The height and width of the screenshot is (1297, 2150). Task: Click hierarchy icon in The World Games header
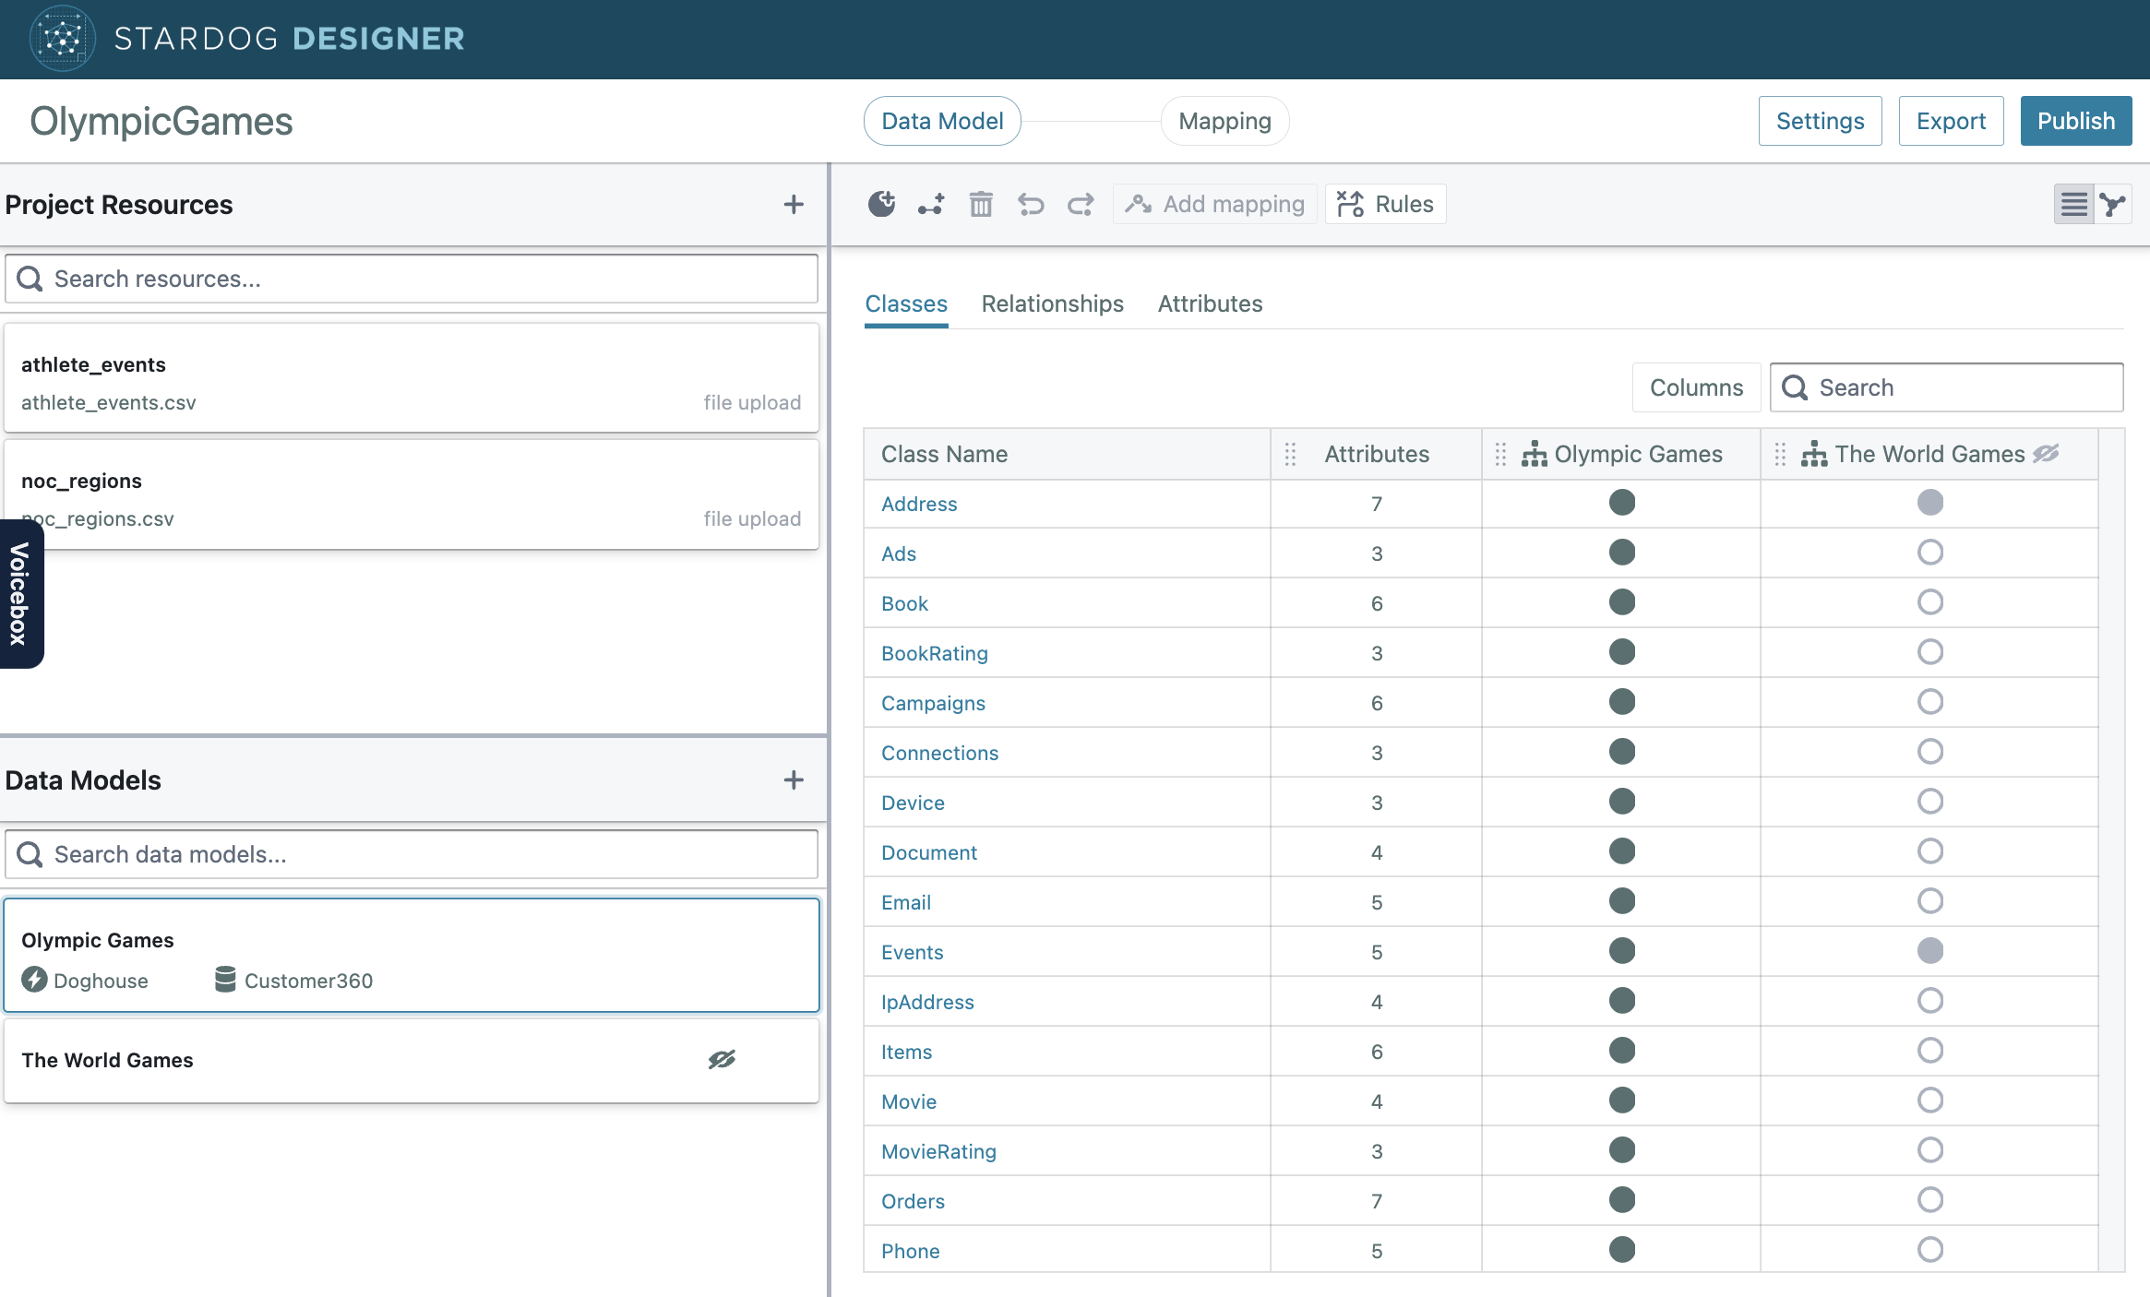[1813, 454]
